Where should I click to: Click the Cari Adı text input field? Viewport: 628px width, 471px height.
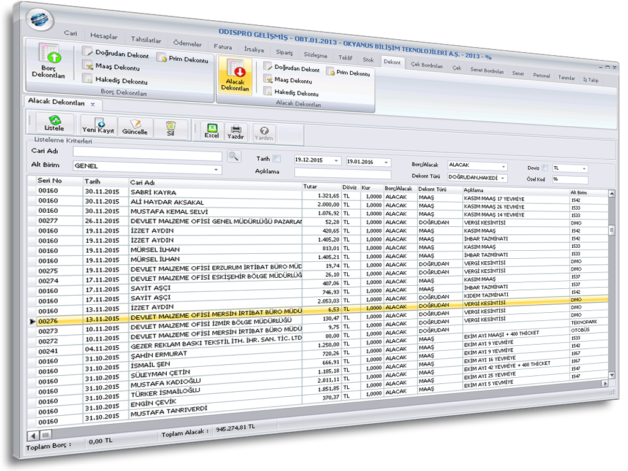(147, 152)
